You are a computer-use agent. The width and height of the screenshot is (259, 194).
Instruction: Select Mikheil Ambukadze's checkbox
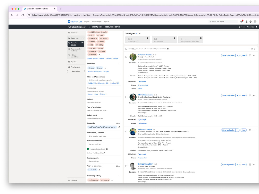point(126,97)
